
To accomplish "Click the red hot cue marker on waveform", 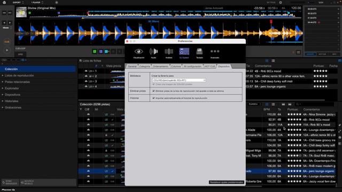I will (x=271, y=21).
